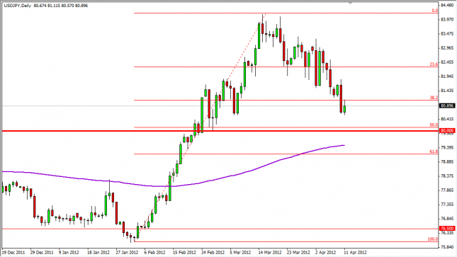Click the USDJPY,Daily chart title text

click(x=18, y=6)
